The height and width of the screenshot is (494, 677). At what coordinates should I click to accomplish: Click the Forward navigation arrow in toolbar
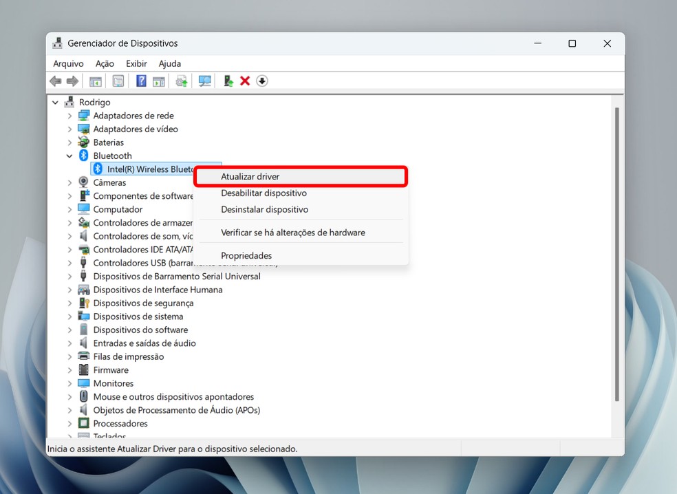click(72, 81)
